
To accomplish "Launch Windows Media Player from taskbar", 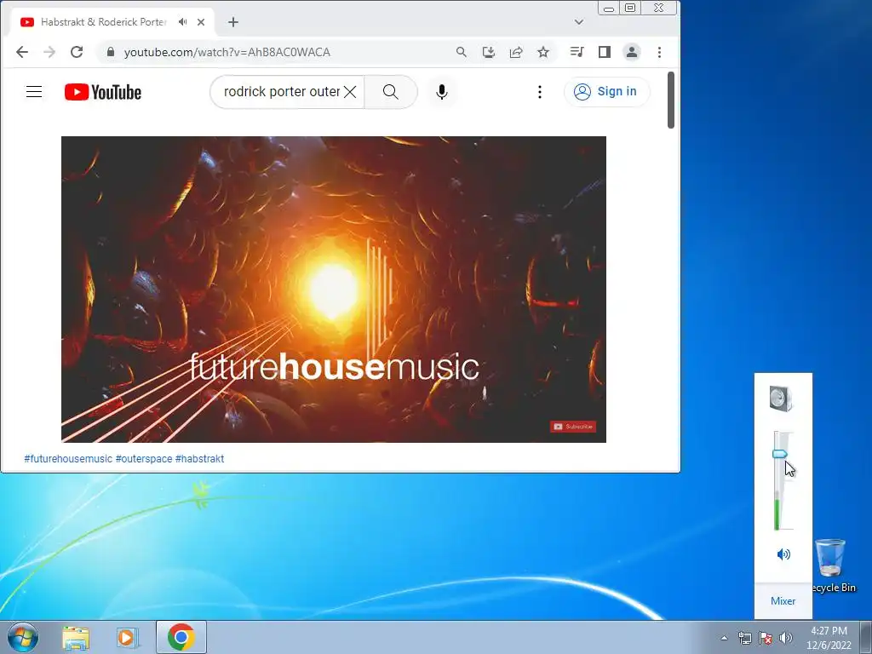I will [x=127, y=637].
